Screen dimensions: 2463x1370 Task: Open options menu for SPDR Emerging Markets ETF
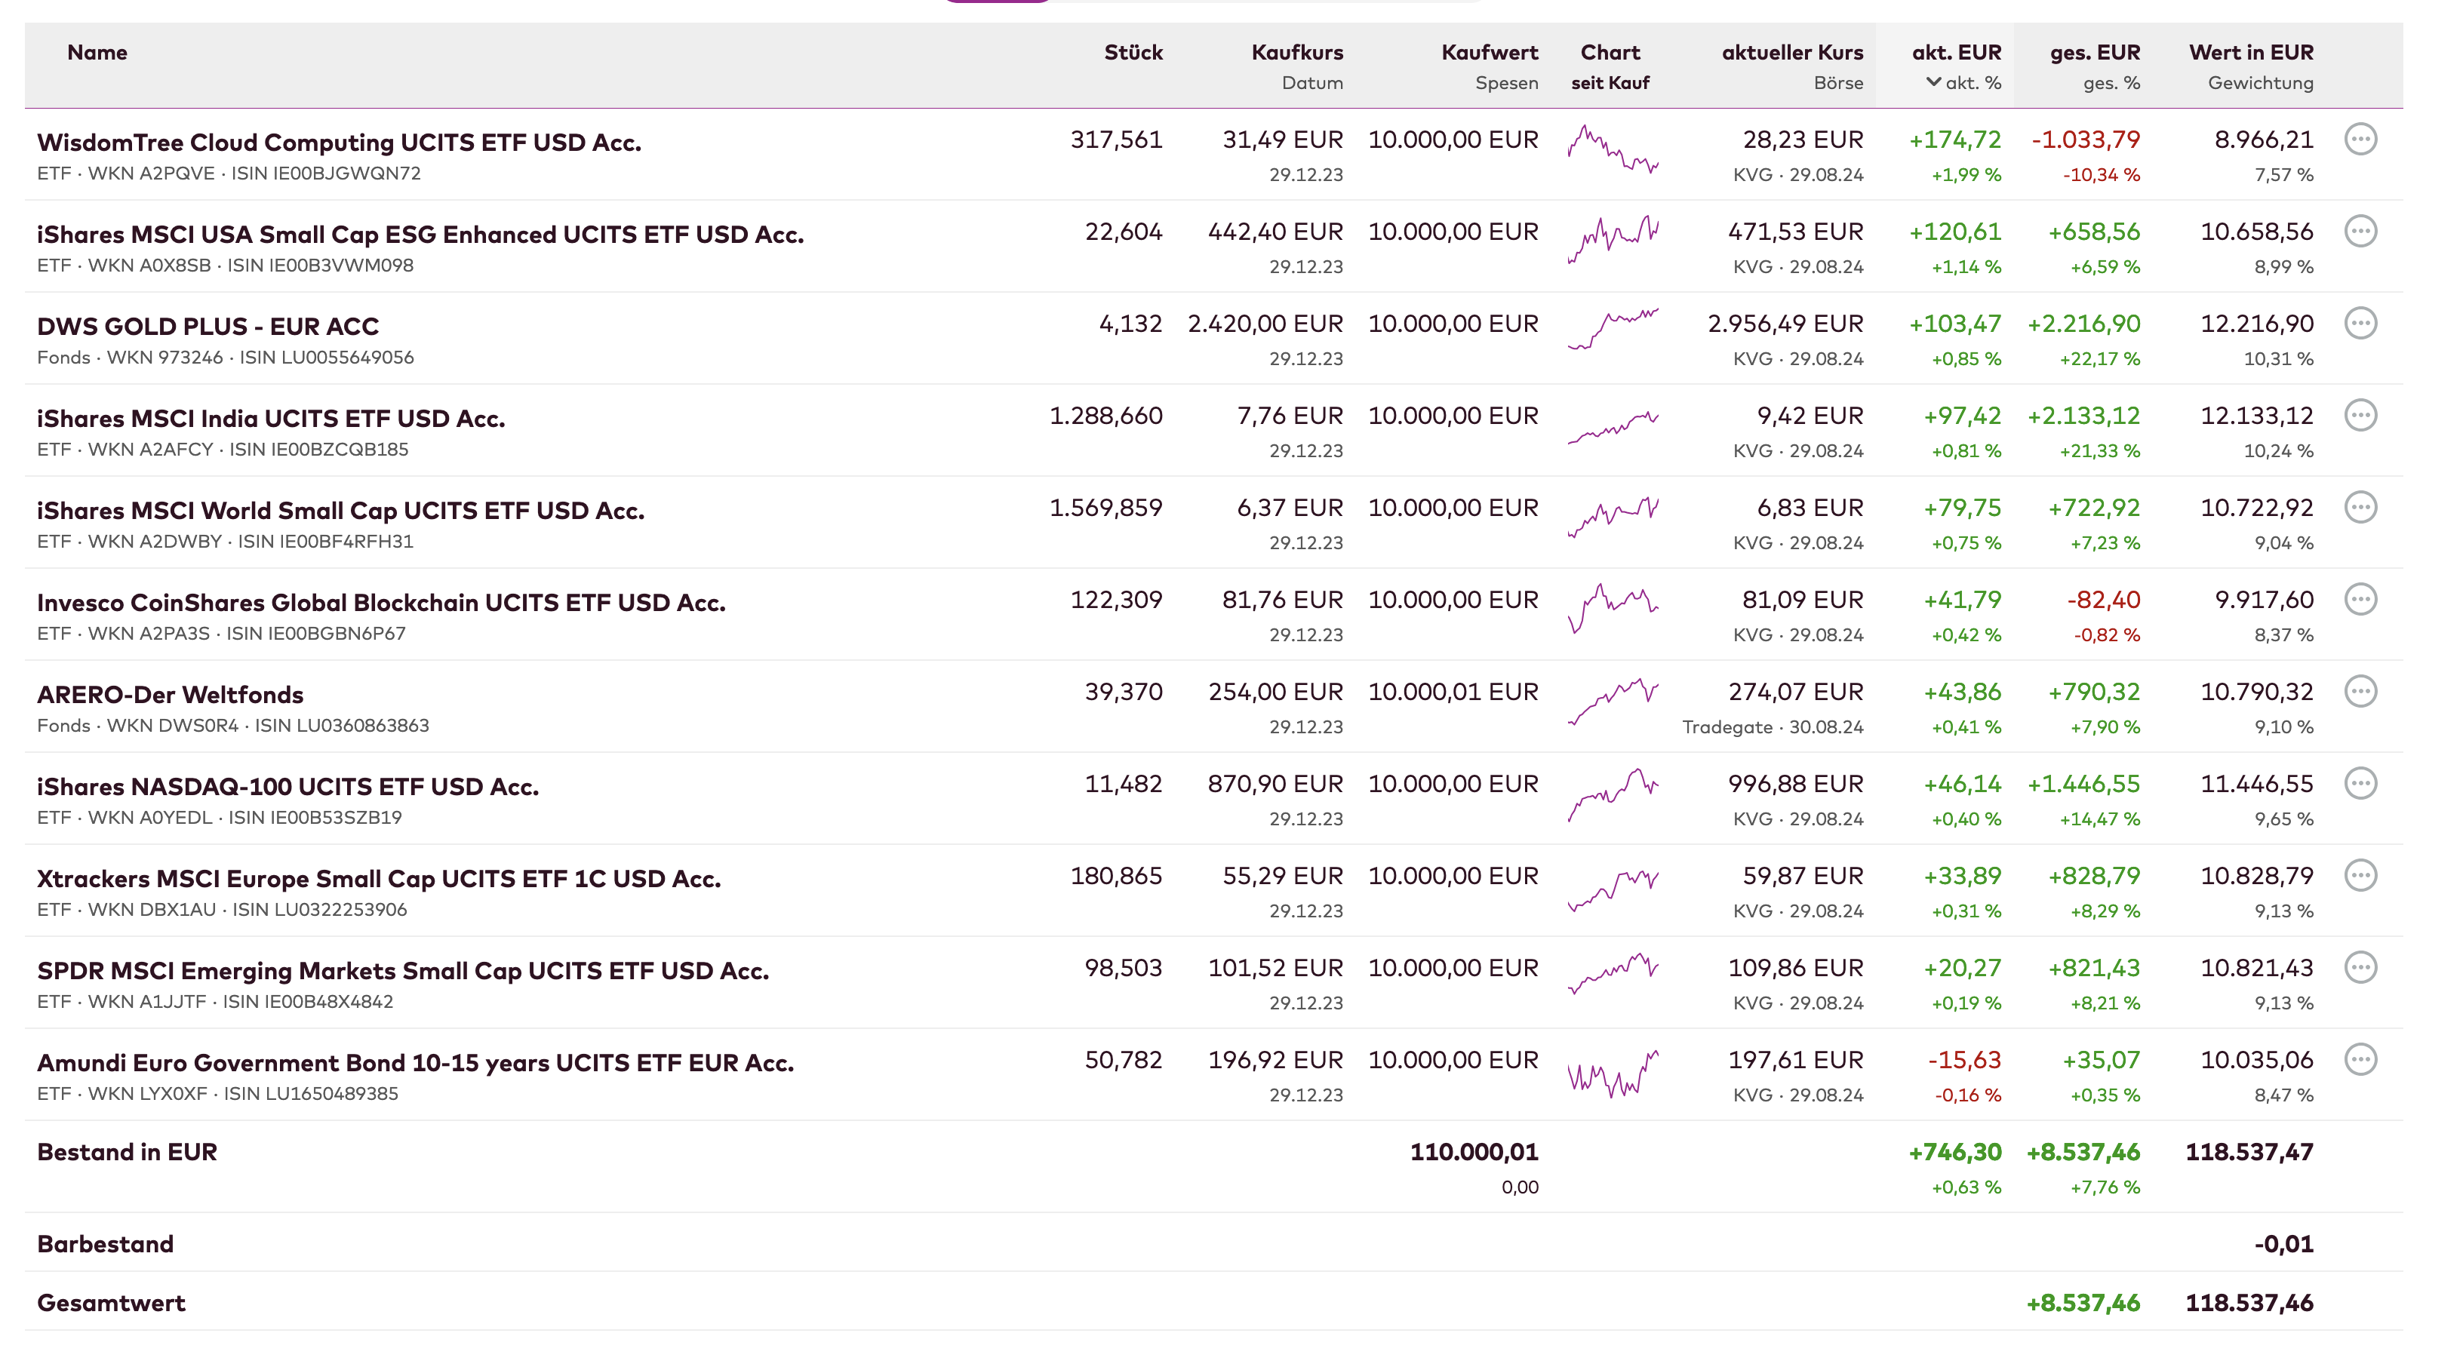2360,967
